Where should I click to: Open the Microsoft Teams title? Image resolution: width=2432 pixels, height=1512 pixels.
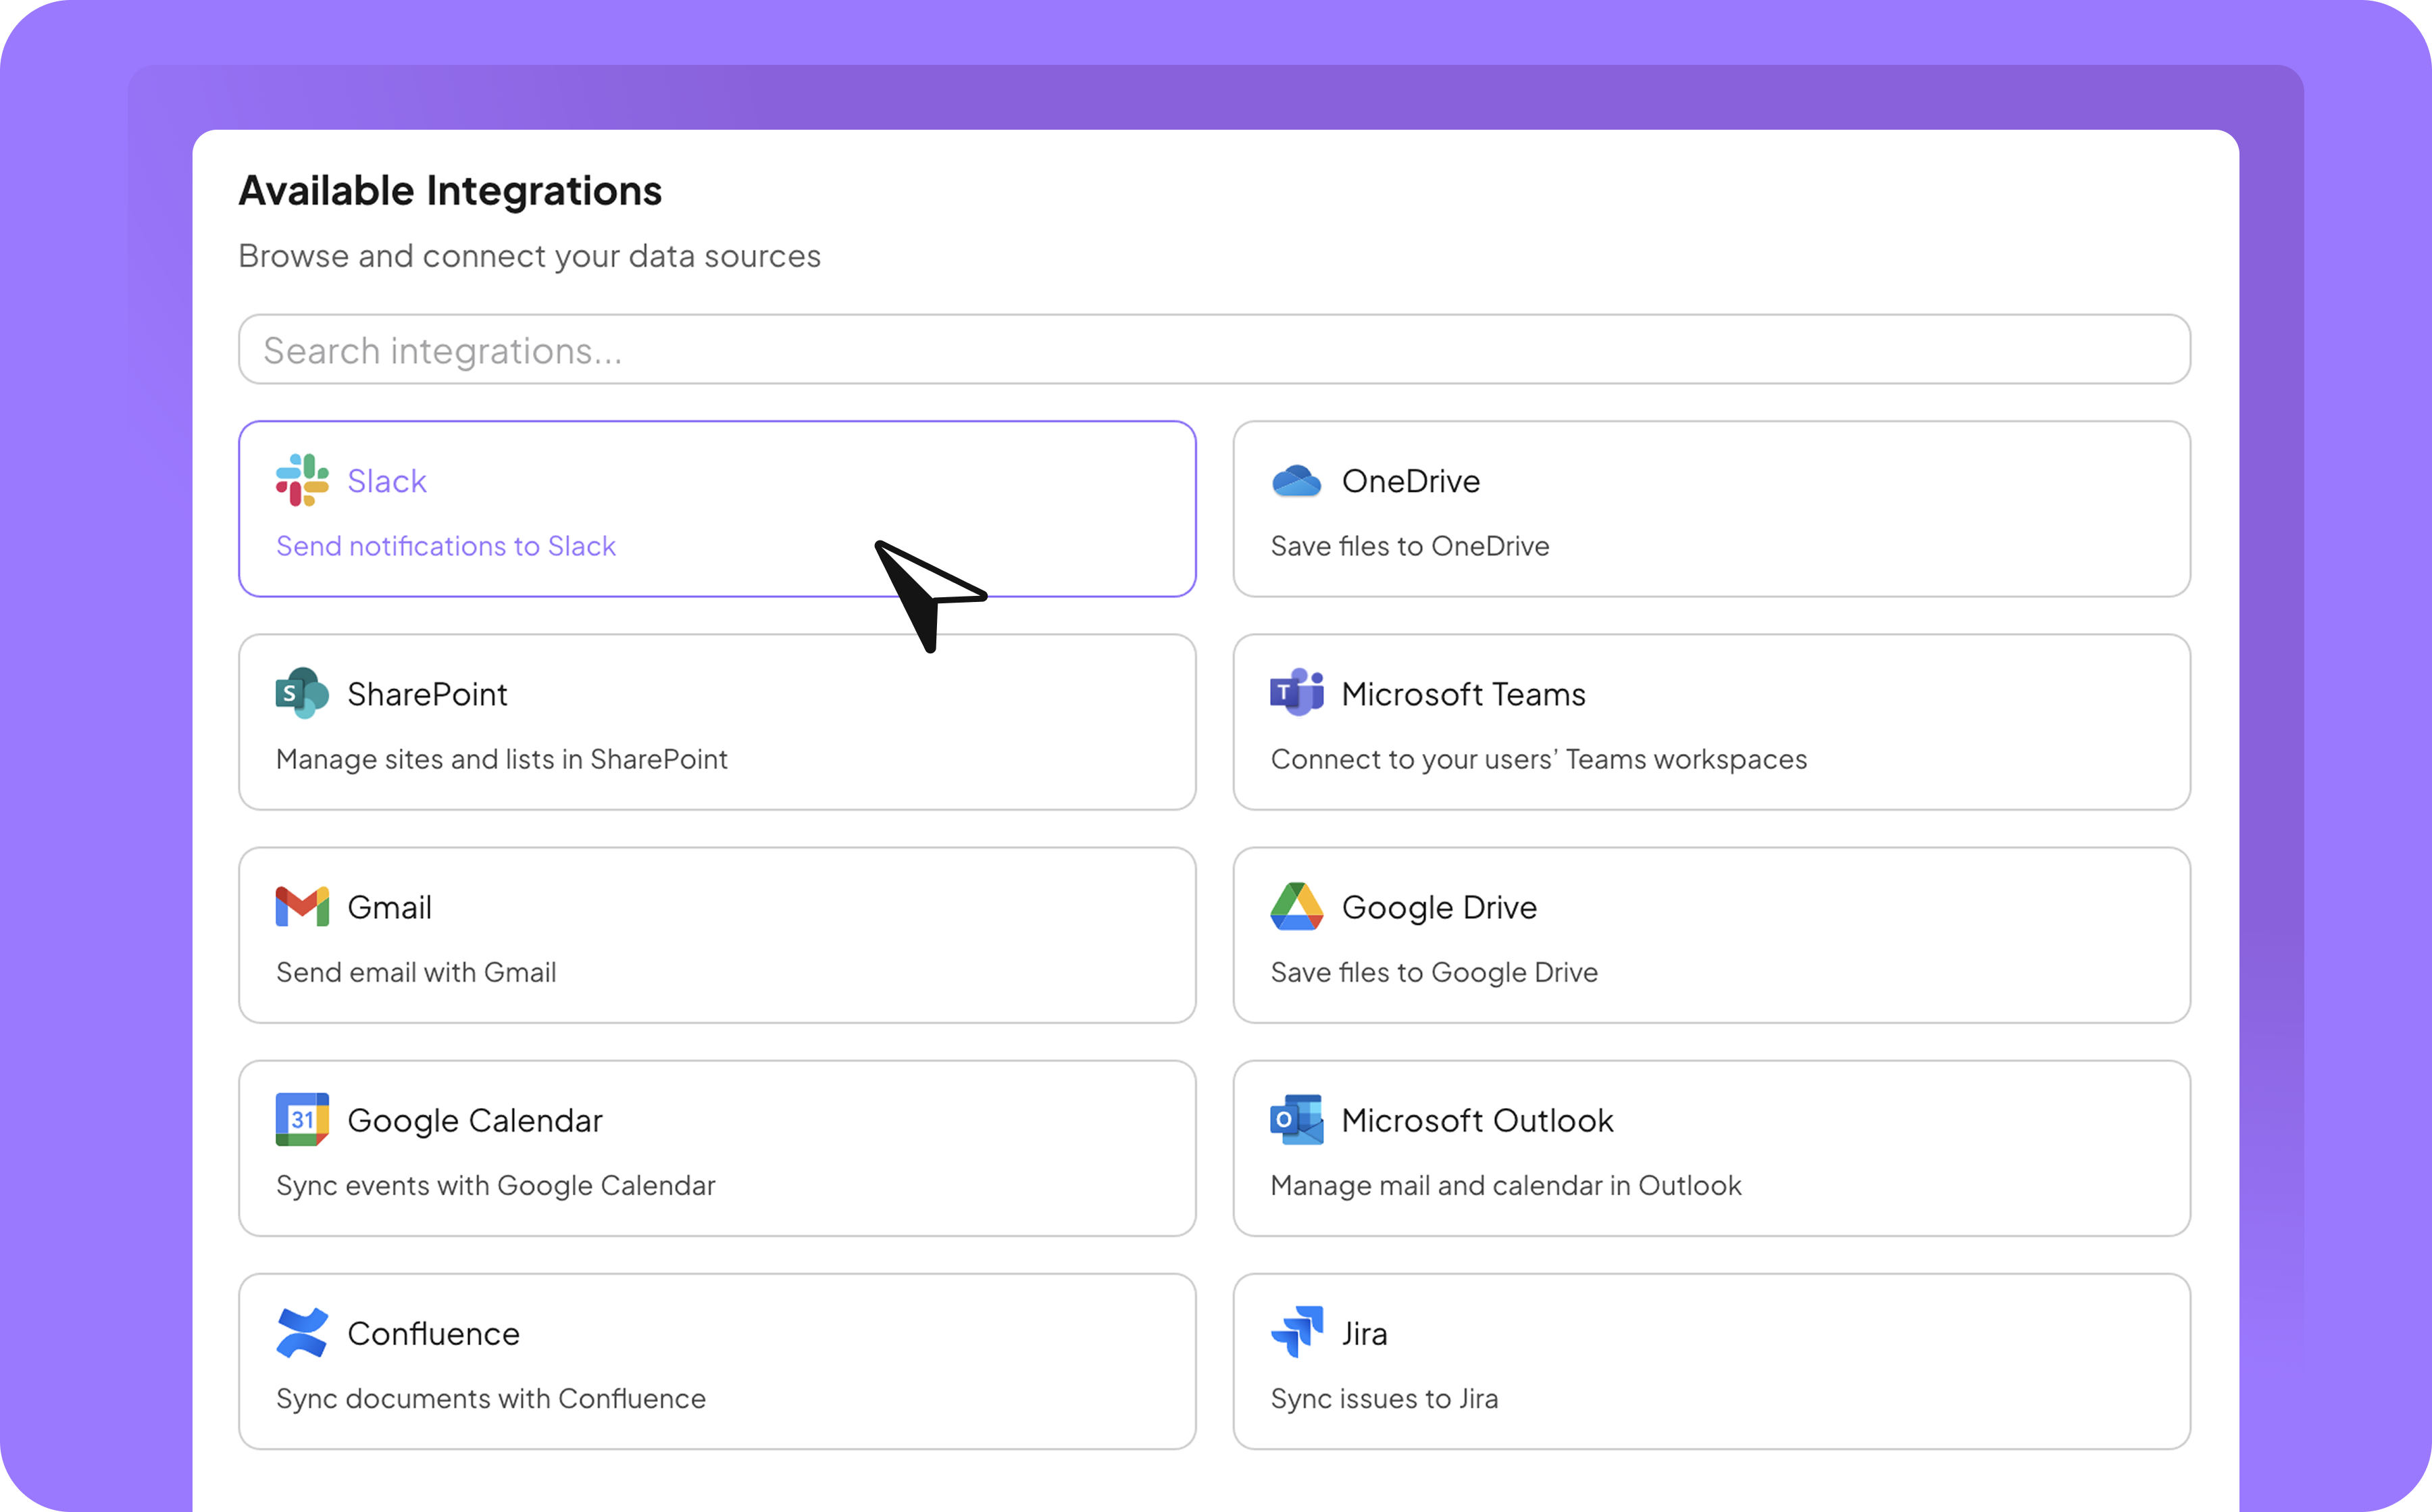[1463, 694]
